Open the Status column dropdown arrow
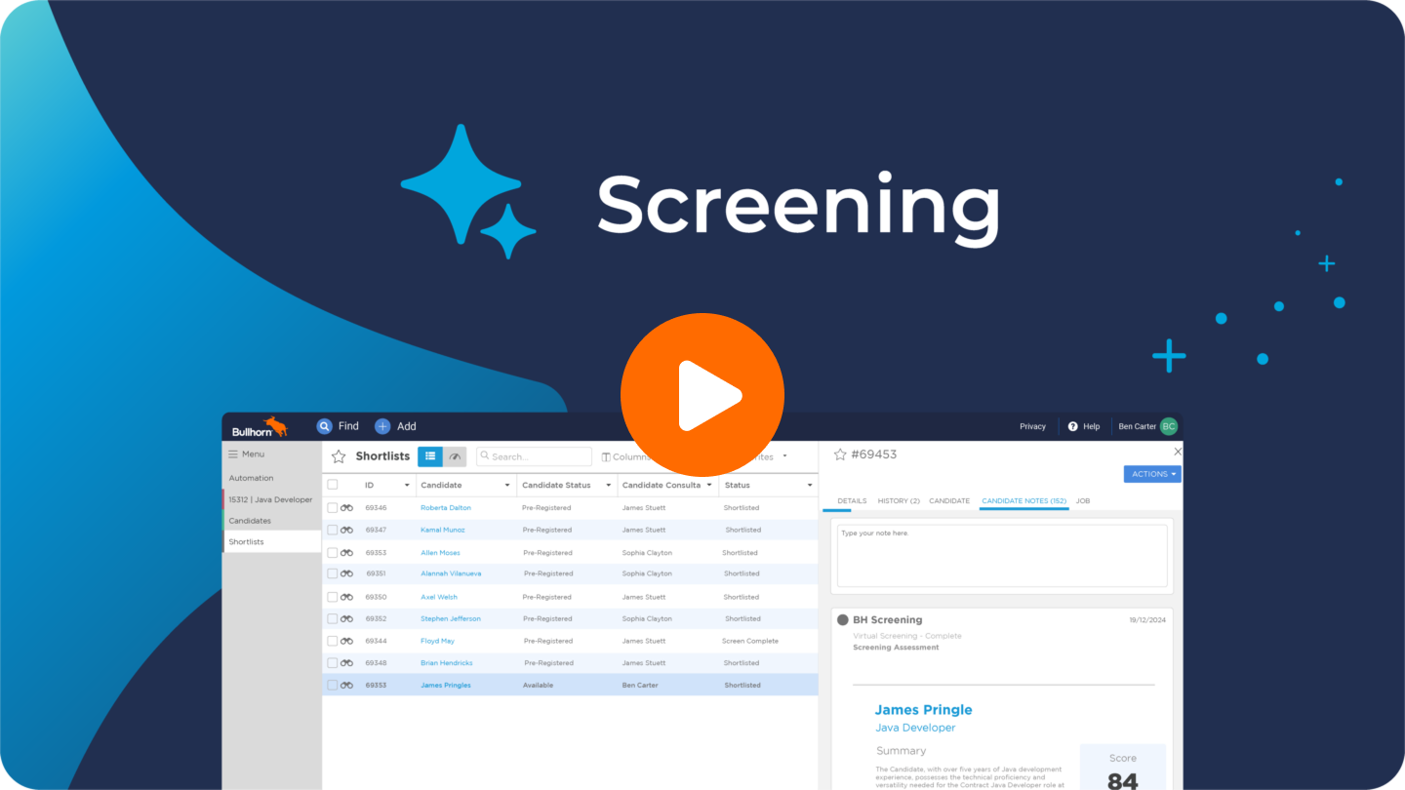Image resolution: width=1405 pixels, height=790 pixels. coord(810,486)
